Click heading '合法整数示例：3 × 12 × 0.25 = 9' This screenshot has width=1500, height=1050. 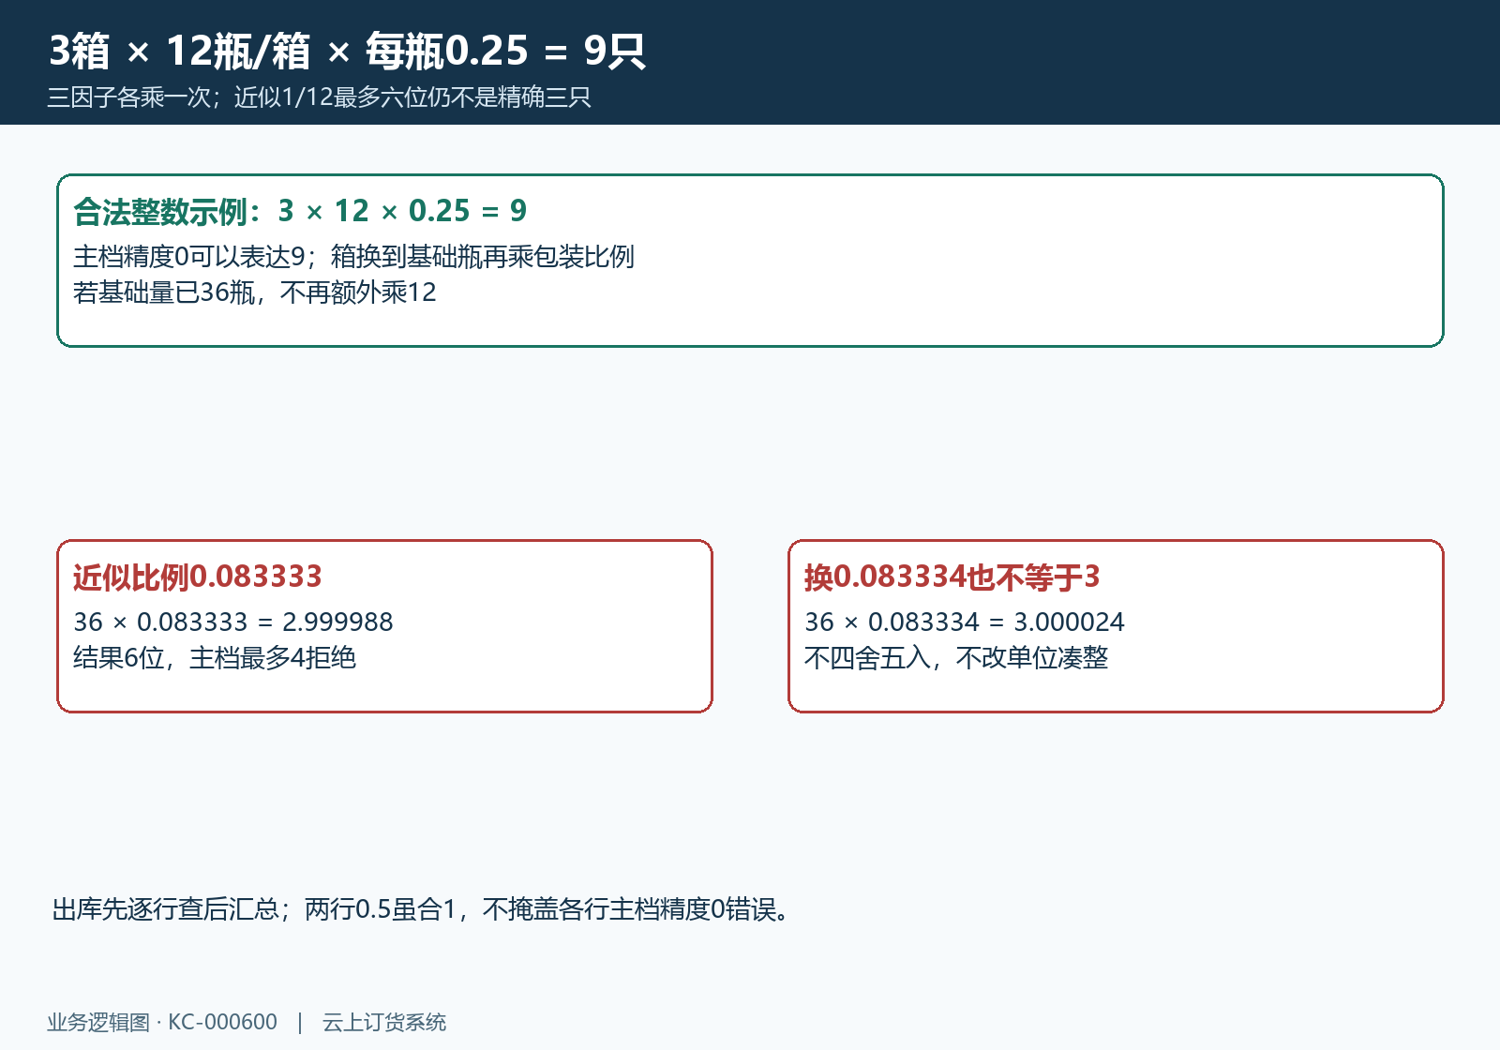(300, 211)
